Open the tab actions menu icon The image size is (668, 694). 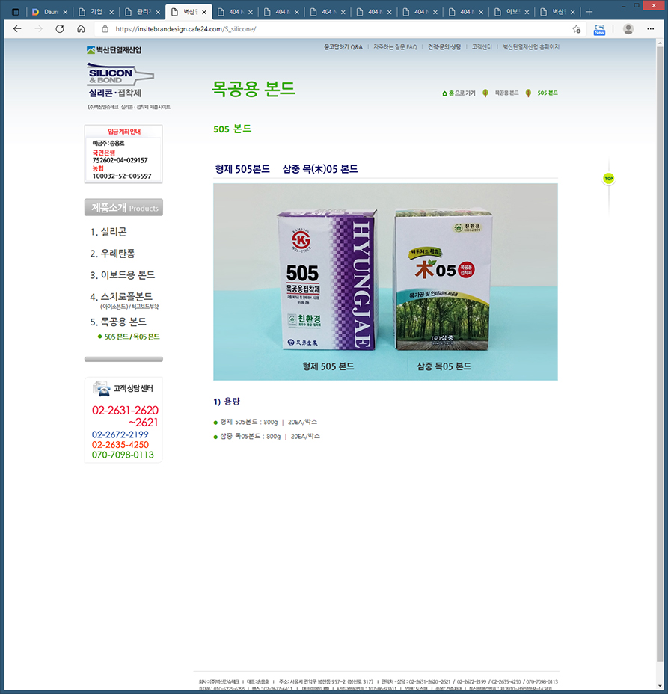(16, 12)
